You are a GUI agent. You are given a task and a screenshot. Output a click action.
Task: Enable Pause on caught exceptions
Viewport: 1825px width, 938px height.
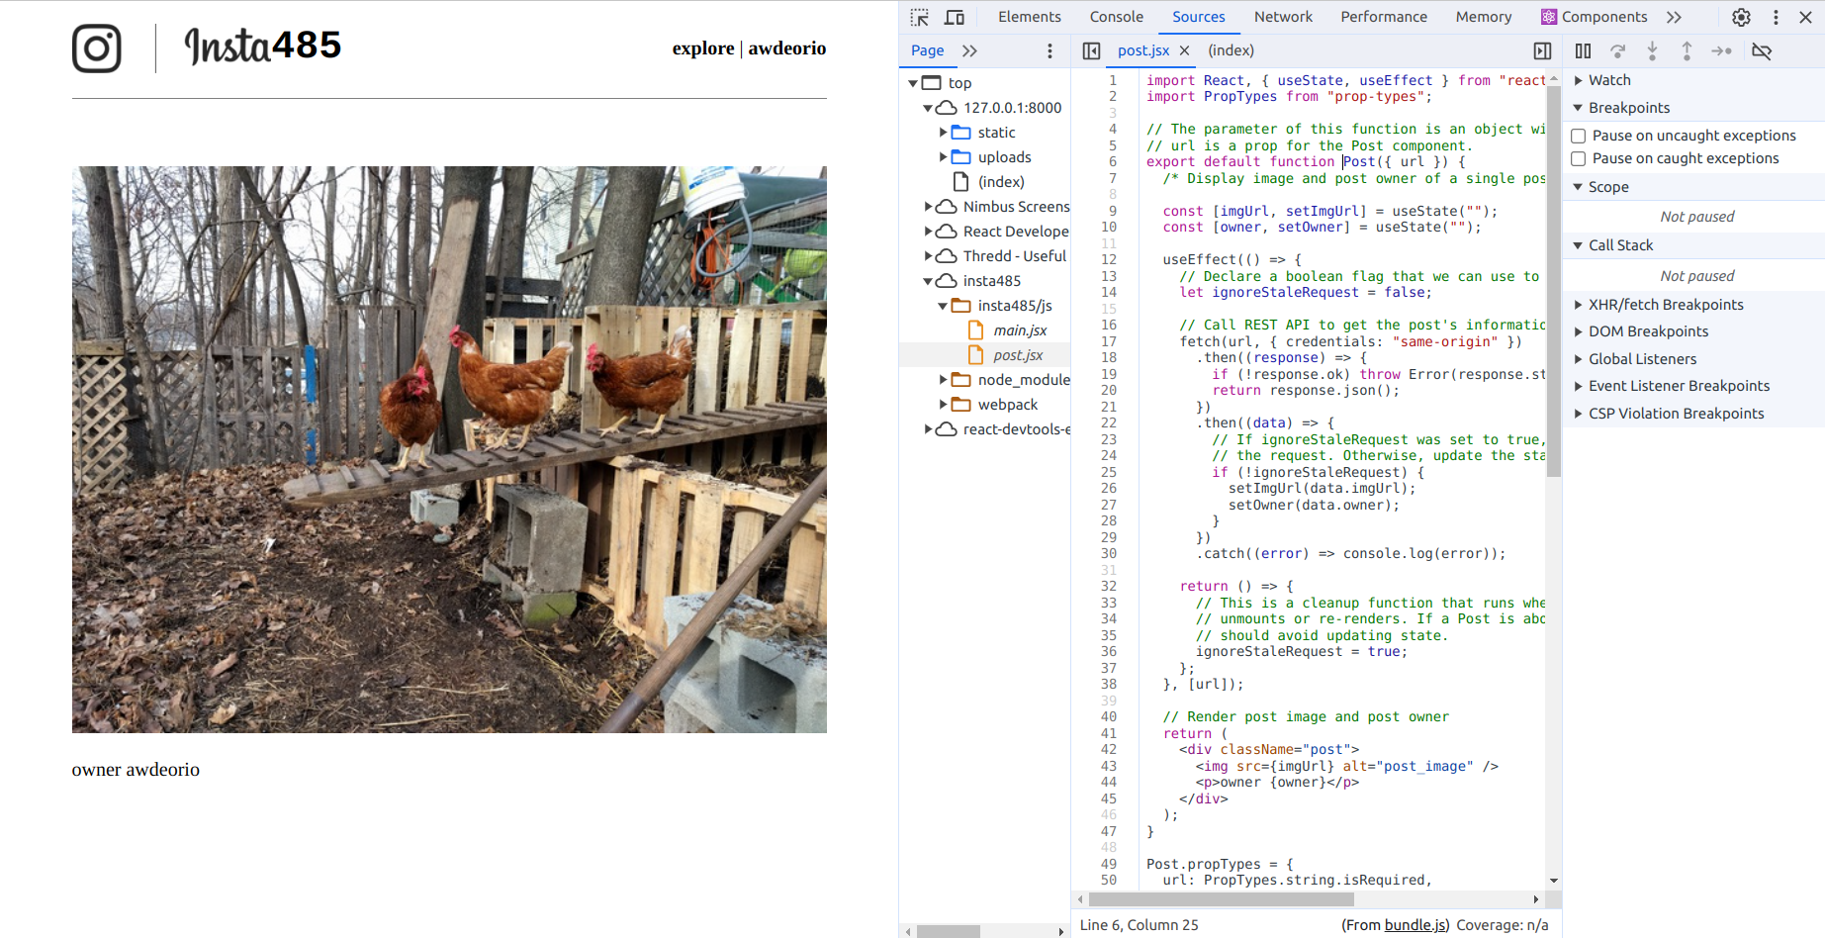tap(1579, 158)
